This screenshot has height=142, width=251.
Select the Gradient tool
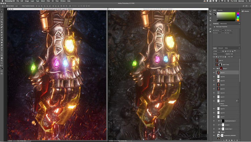2,40
